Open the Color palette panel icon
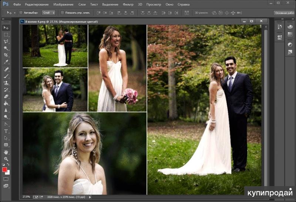The image size is (296, 202). pyautogui.click(x=290, y=27)
